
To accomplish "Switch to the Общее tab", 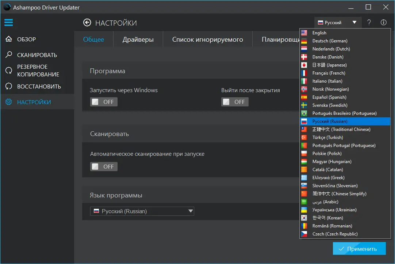I will (x=93, y=39).
